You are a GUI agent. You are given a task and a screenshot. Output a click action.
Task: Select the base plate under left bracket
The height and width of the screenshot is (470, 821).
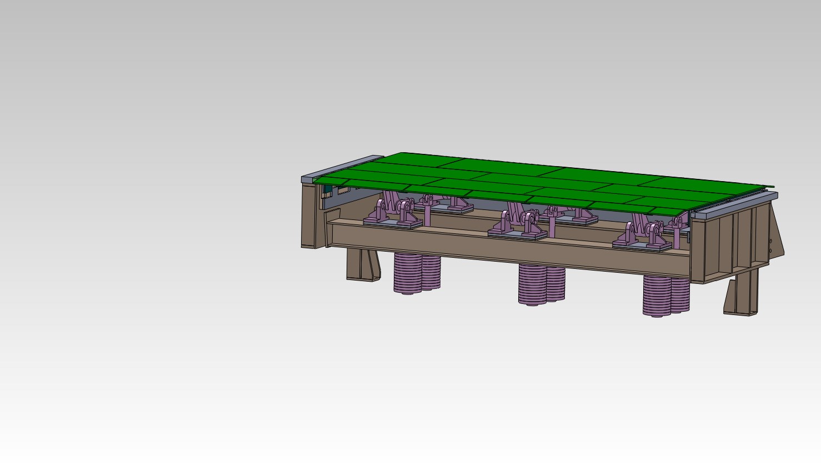393,224
